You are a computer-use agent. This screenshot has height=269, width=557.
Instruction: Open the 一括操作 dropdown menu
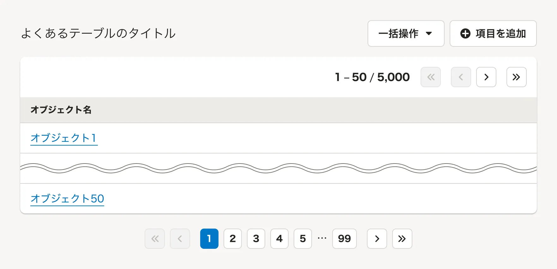click(406, 33)
